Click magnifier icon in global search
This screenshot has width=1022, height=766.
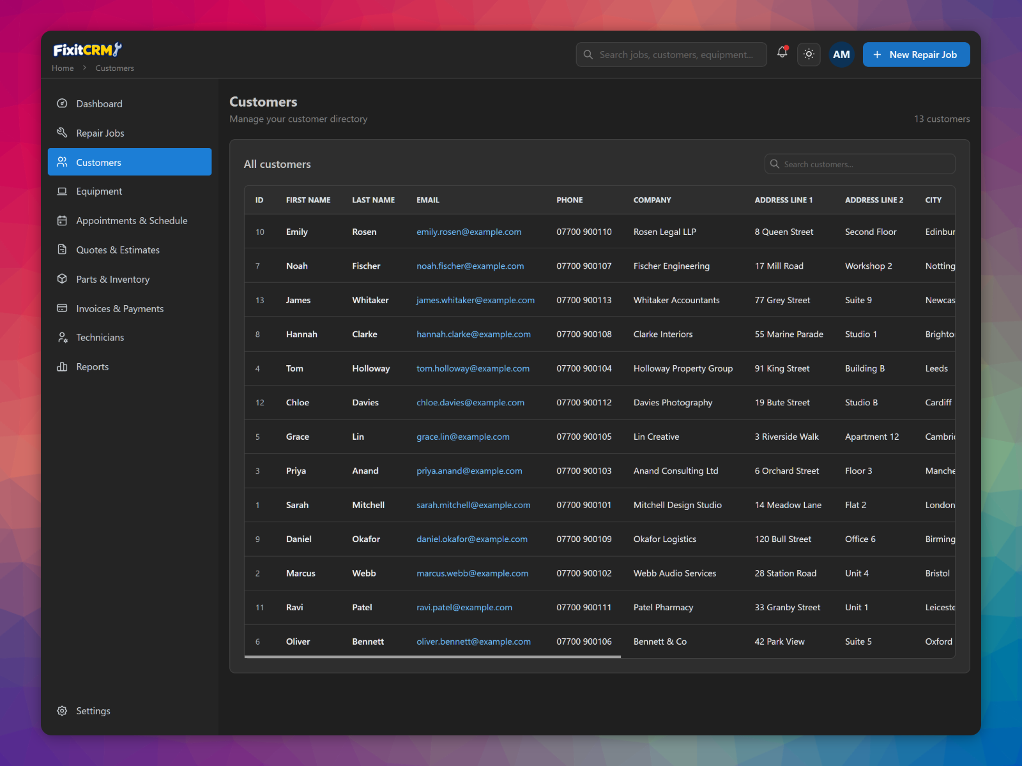(588, 55)
